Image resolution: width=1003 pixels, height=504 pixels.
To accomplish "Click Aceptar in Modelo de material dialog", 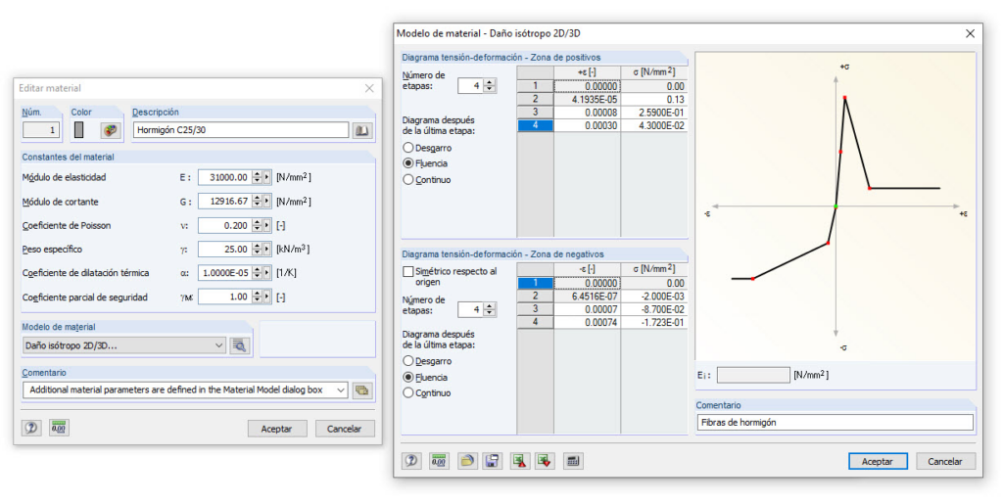I will pyautogui.click(x=878, y=461).
